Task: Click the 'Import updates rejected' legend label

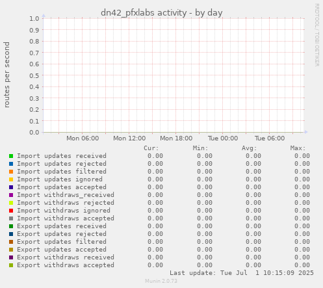Action: [x=62, y=164]
